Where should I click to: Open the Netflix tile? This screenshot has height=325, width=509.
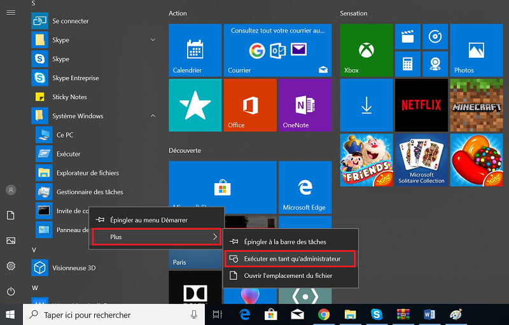(421, 105)
